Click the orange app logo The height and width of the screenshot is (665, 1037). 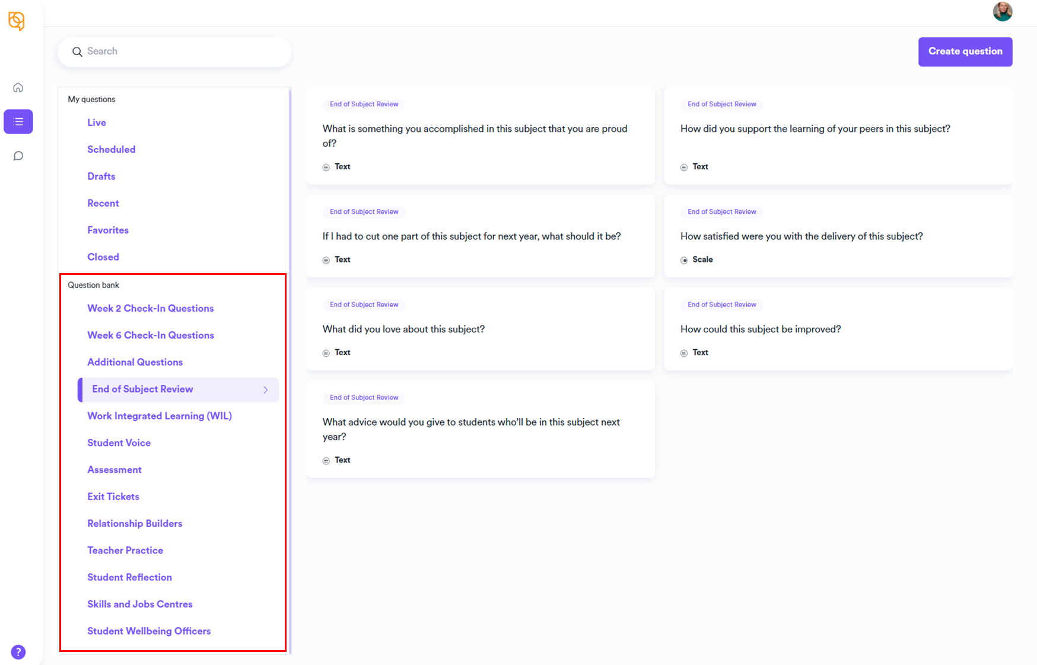click(x=17, y=21)
